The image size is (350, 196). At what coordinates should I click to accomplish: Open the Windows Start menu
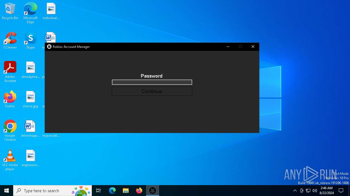tap(7, 191)
